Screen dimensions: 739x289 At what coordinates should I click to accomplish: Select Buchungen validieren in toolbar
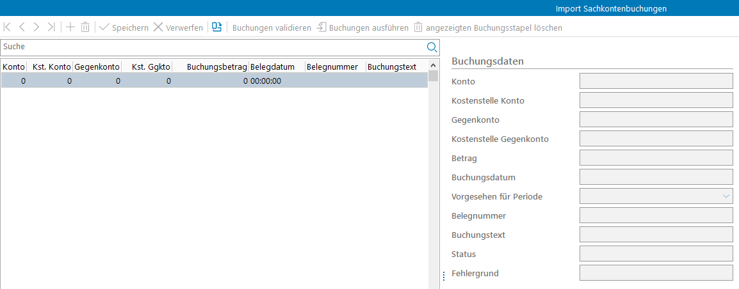272,27
